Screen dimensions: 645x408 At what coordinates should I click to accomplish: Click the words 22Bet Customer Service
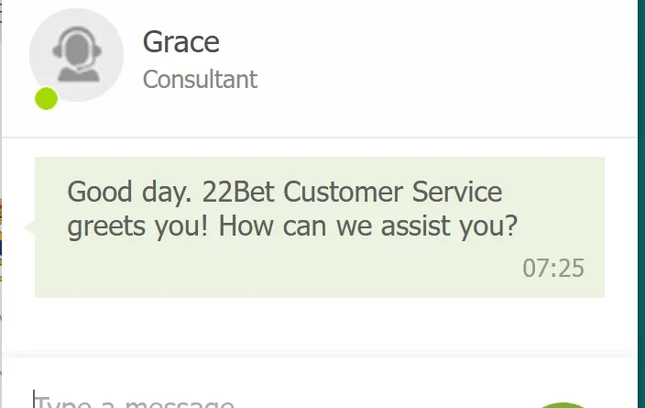click(x=352, y=192)
